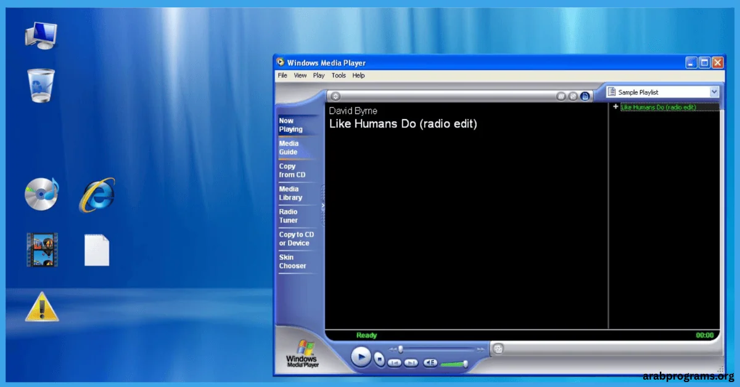The width and height of the screenshot is (740, 387).
Task: Open the Recycle Bin desktop icon
Action: click(x=41, y=85)
